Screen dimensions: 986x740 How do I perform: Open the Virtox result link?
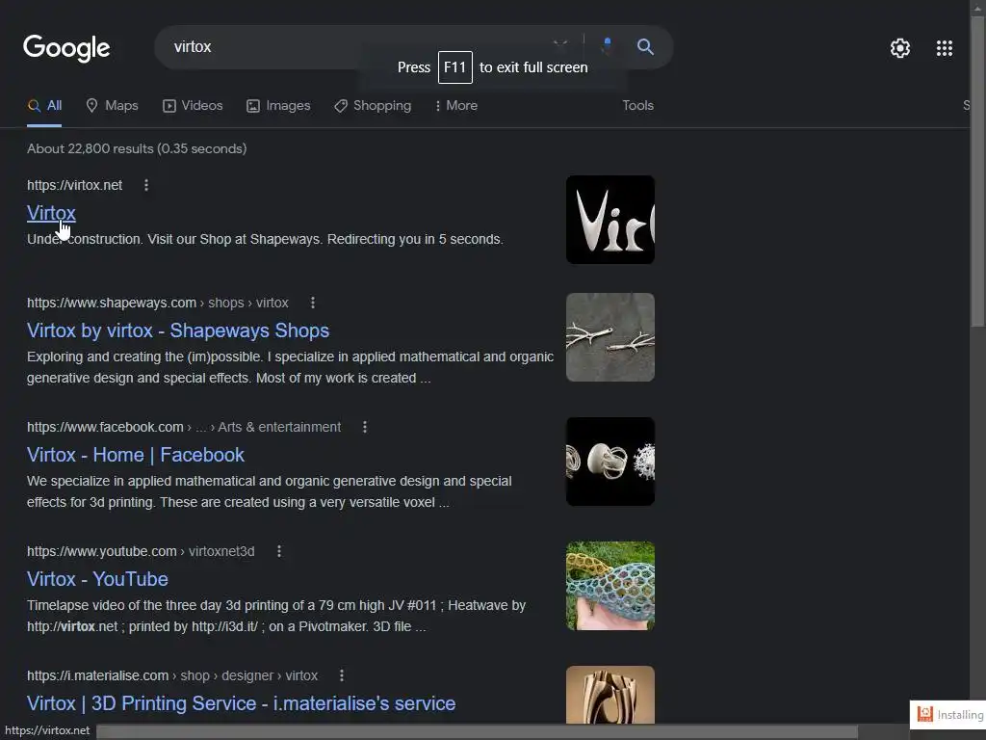pos(51,213)
